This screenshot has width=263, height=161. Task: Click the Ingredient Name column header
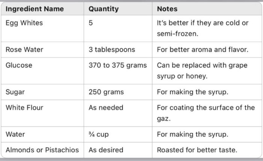click(35, 9)
